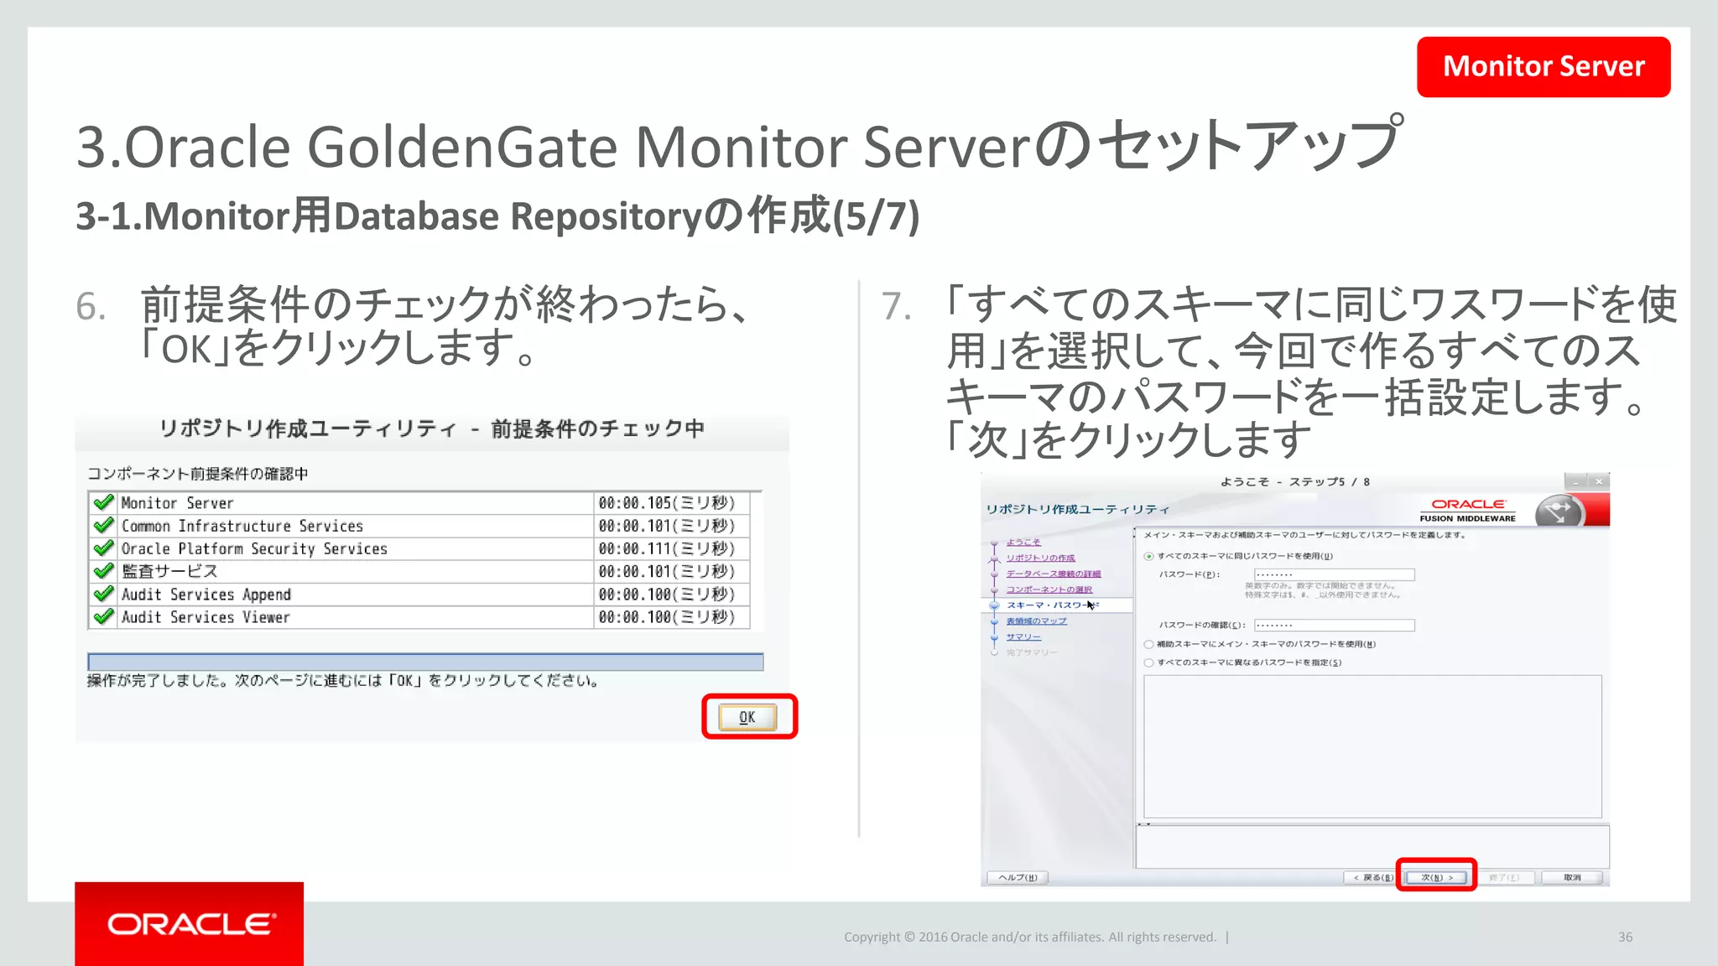Screen dimensions: 1718x966
Task: Click the disabled 終了(F) finish button
Action: [1504, 877]
